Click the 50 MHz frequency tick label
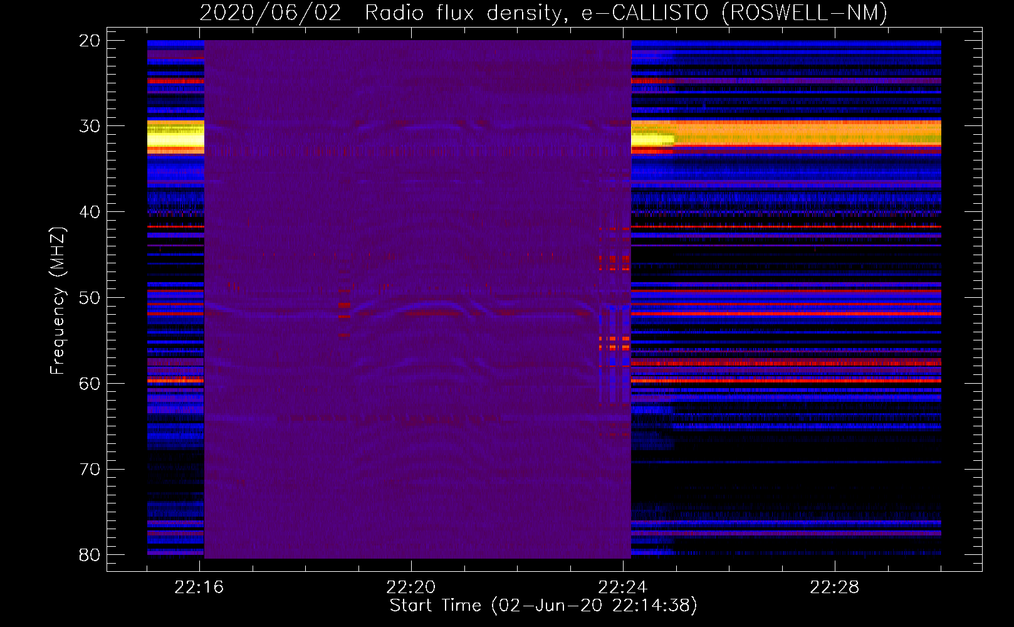This screenshot has height=627, width=1014. point(90,298)
